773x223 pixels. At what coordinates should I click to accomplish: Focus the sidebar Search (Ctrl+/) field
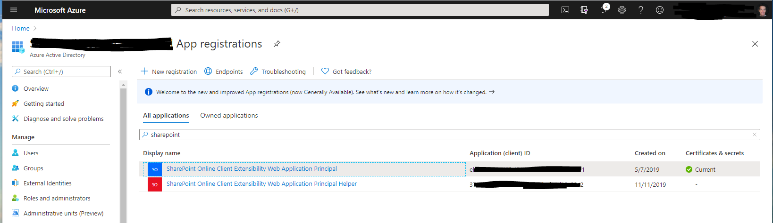tap(61, 72)
